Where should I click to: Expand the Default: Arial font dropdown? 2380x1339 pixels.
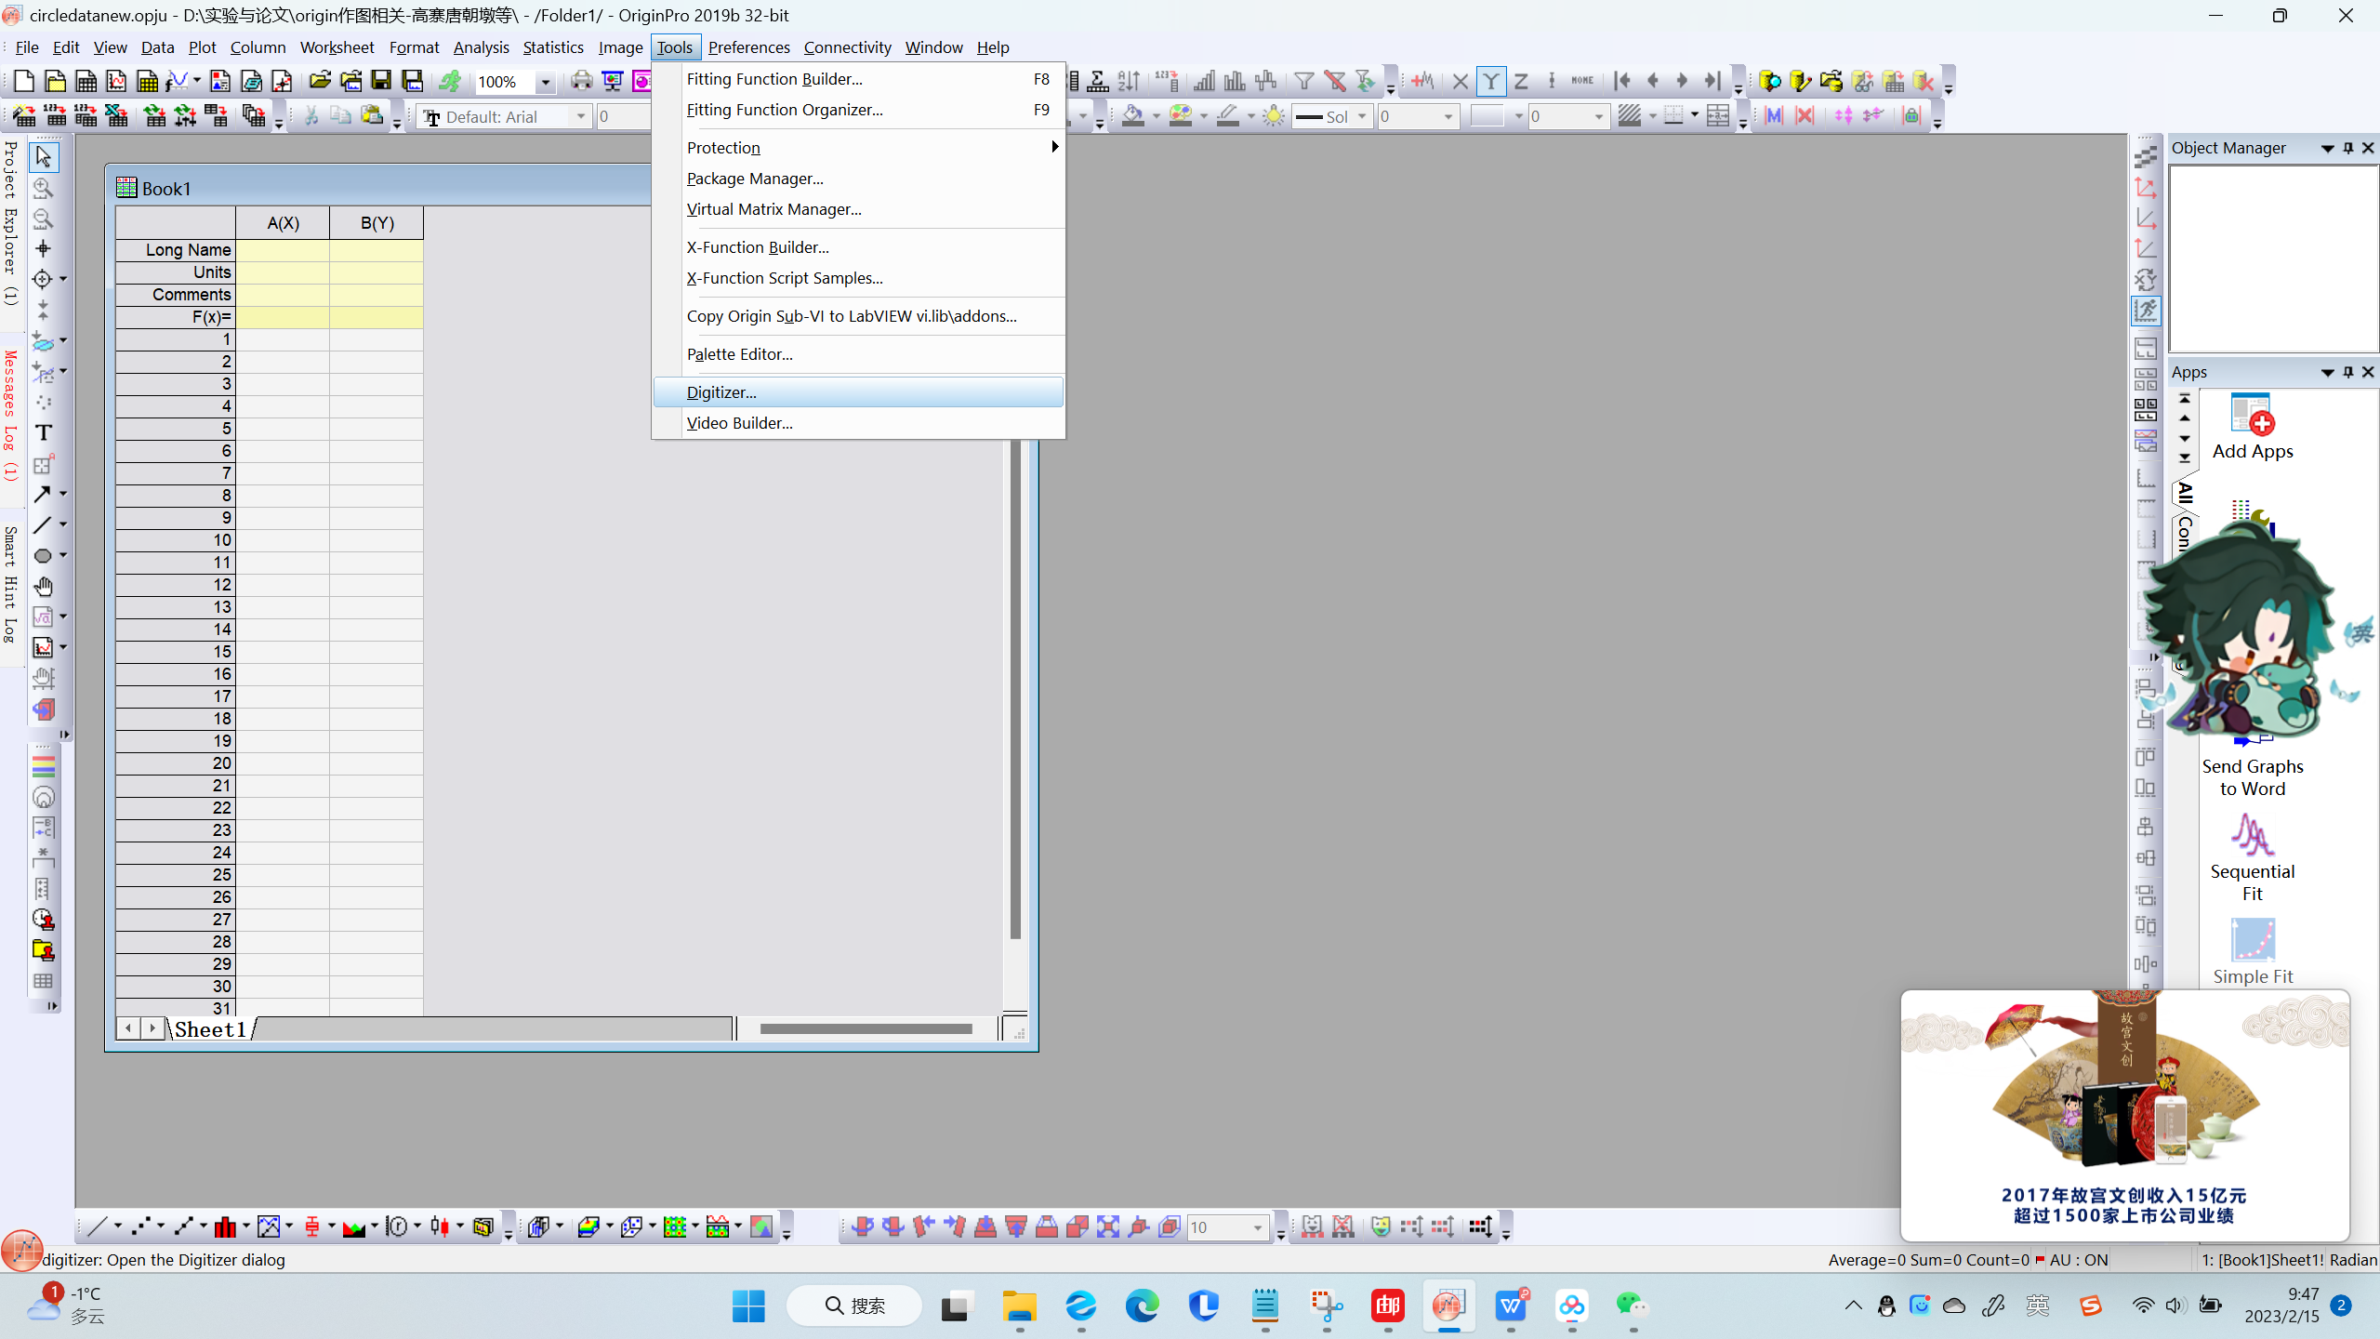point(581,116)
